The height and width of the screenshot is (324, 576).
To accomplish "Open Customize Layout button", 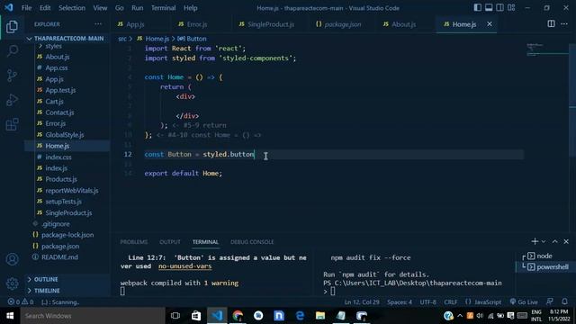I will coord(511,7).
